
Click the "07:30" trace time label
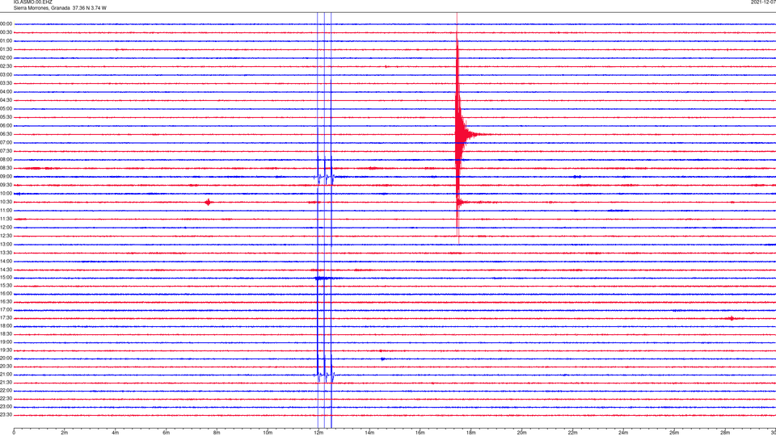pyautogui.click(x=6, y=151)
